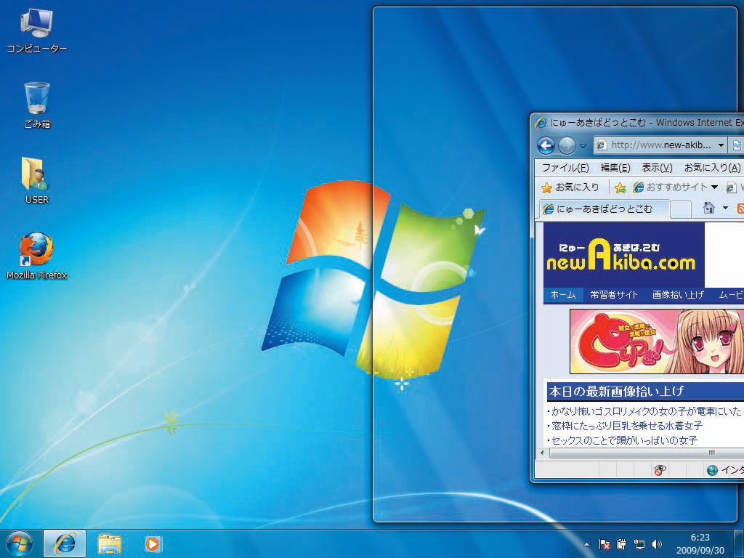The width and height of the screenshot is (744, 558).
Task: Expand the おすすめサイト dropdown arrow
Action: tap(714, 187)
